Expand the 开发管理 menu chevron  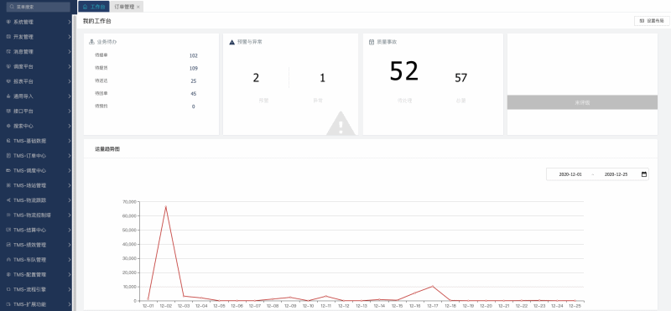(x=70, y=37)
